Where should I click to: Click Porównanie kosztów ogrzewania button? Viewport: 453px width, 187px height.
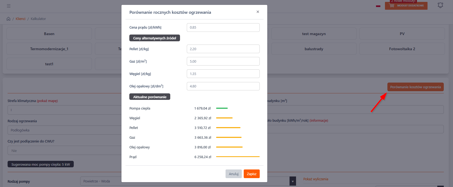coord(415,87)
